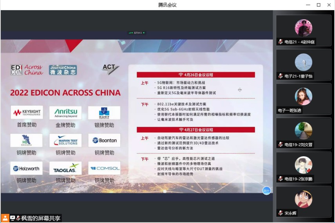
Task: Select 电信21-4赵仲庭's video tile
Action: pos(304,30)
